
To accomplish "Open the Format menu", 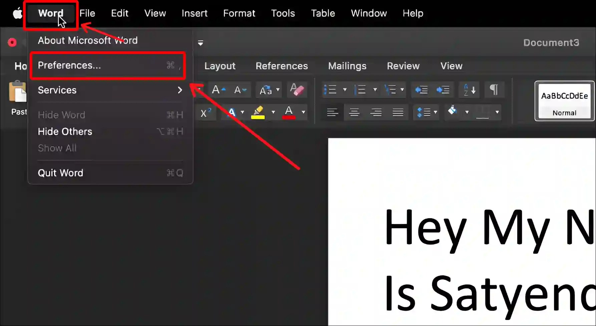I will tap(239, 13).
